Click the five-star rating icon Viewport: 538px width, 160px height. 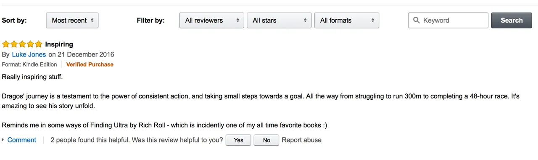coord(22,44)
